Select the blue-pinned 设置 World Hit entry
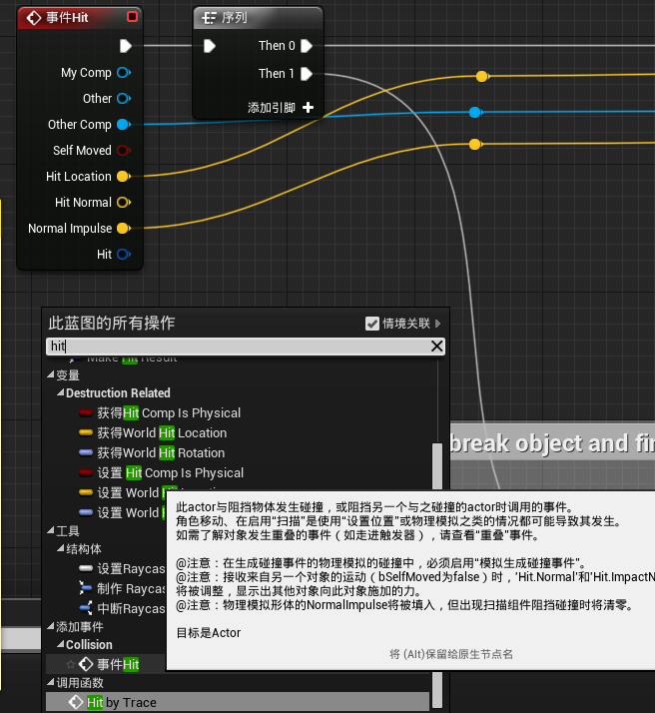Screen dimensions: 655x713 point(122,513)
